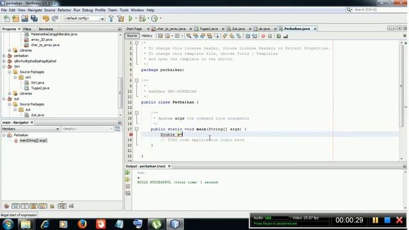Toggle Show Inherited Members in Navigator
409x230 pixels.
6,206
